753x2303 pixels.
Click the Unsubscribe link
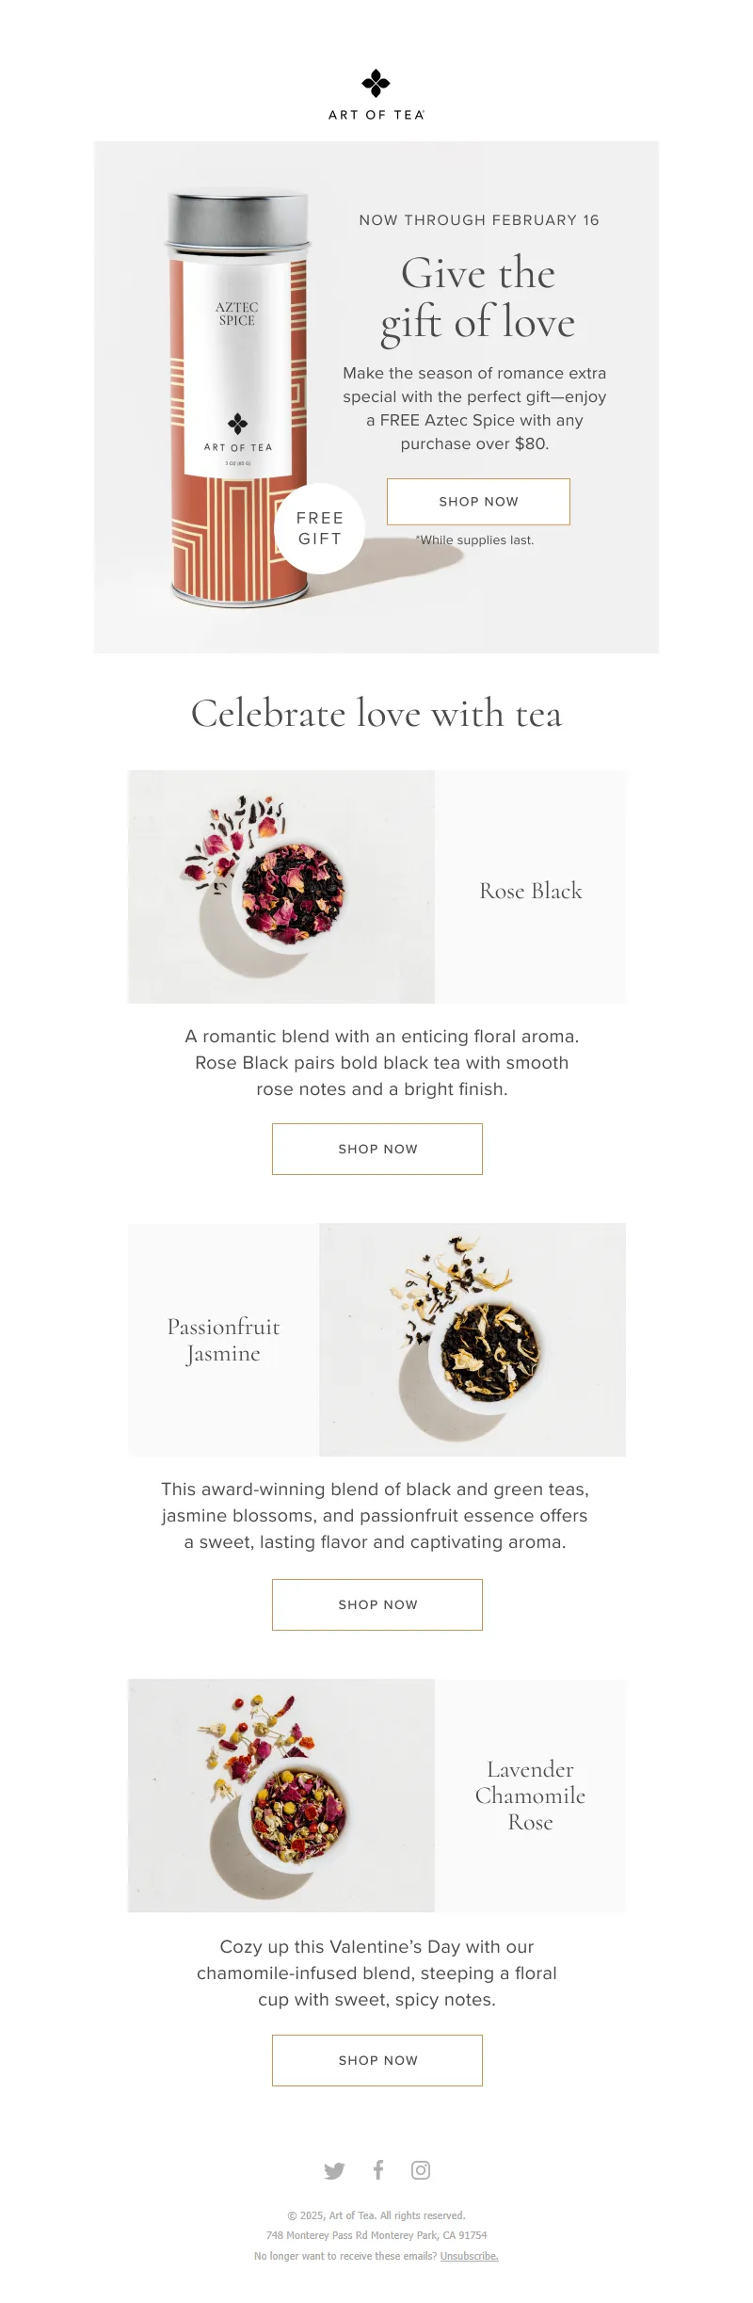pyautogui.click(x=469, y=2256)
